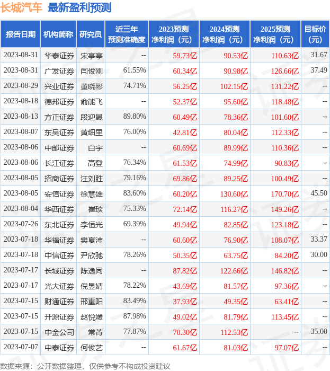
Task: Click target price 37.49
Action: (319, 70)
